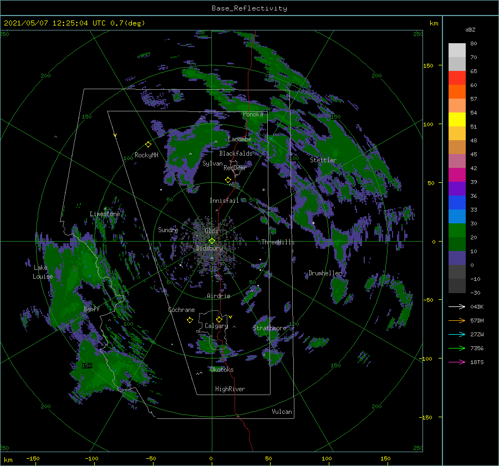Click the green 7356 arrow icon
499x466 pixels.
click(x=457, y=349)
